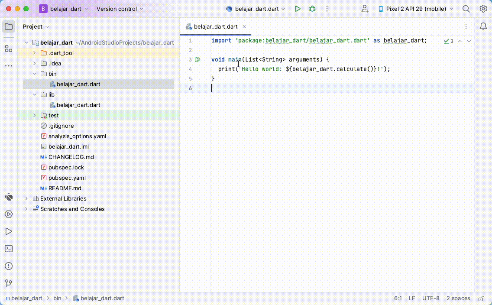This screenshot has height=305, width=492.
Task: Collapse the lib folder
Action: coord(35,94)
